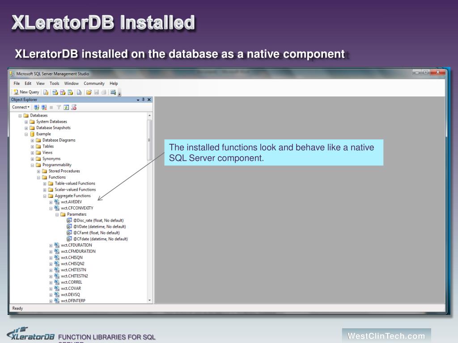This screenshot has height=343, width=458.
Task: Click the Save toolbar icon
Action: 97,92
